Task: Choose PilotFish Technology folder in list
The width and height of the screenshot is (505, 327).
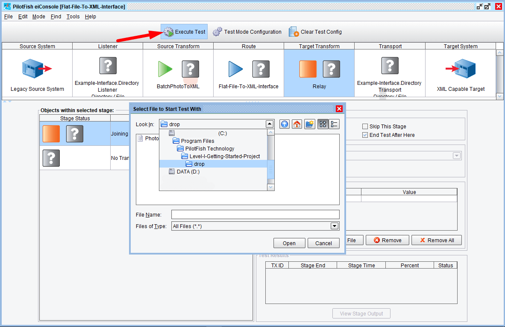Action: pos(213,148)
